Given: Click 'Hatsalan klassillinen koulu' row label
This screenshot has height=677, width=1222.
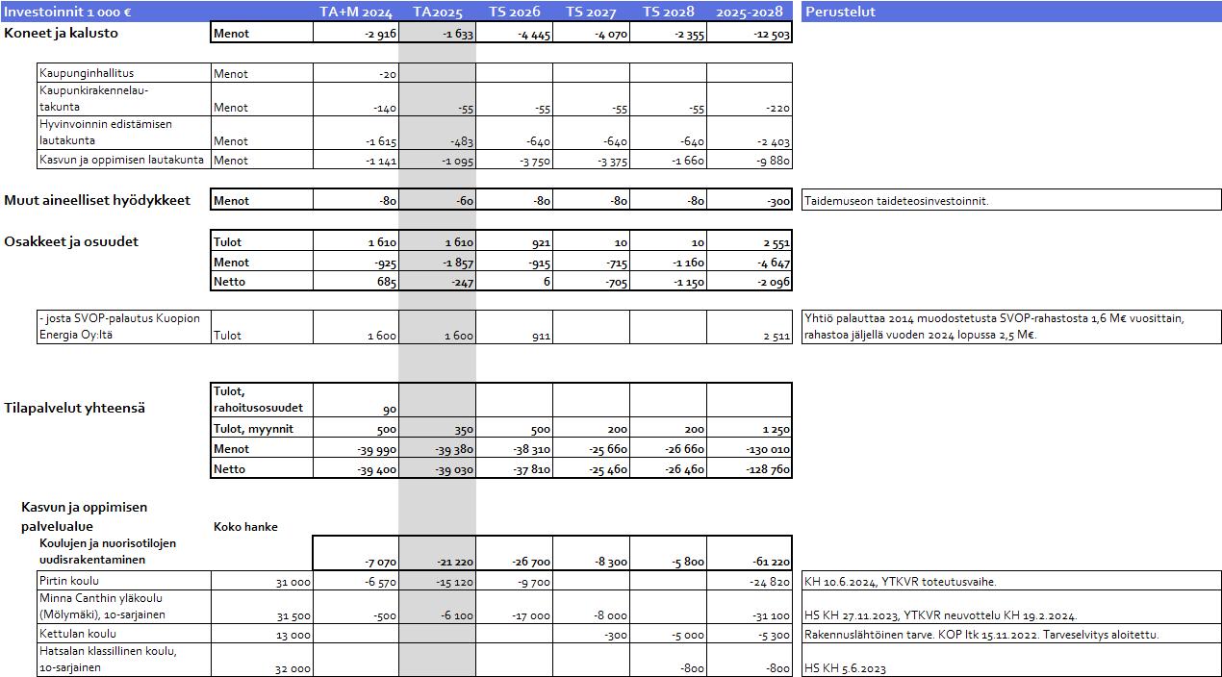Looking at the screenshot, I should (x=124, y=660).
